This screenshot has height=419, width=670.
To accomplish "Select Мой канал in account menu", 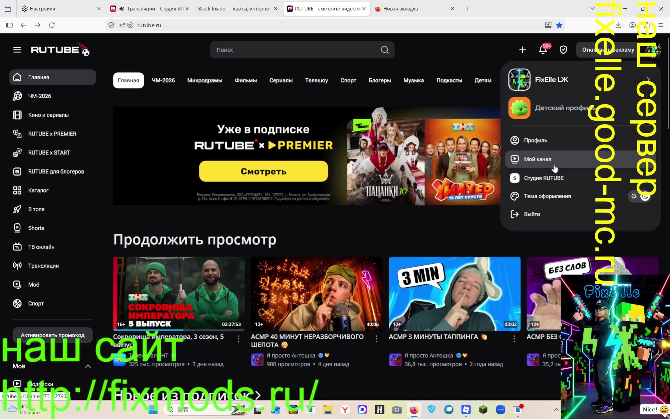I will (x=580, y=159).
